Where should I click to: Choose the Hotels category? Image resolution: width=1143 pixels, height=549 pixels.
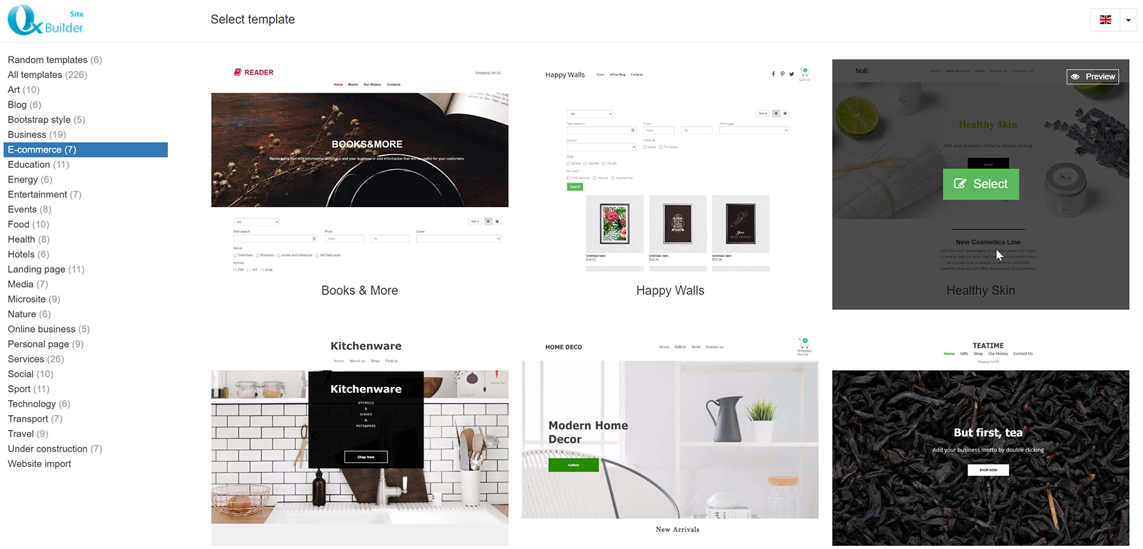(x=29, y=255)
